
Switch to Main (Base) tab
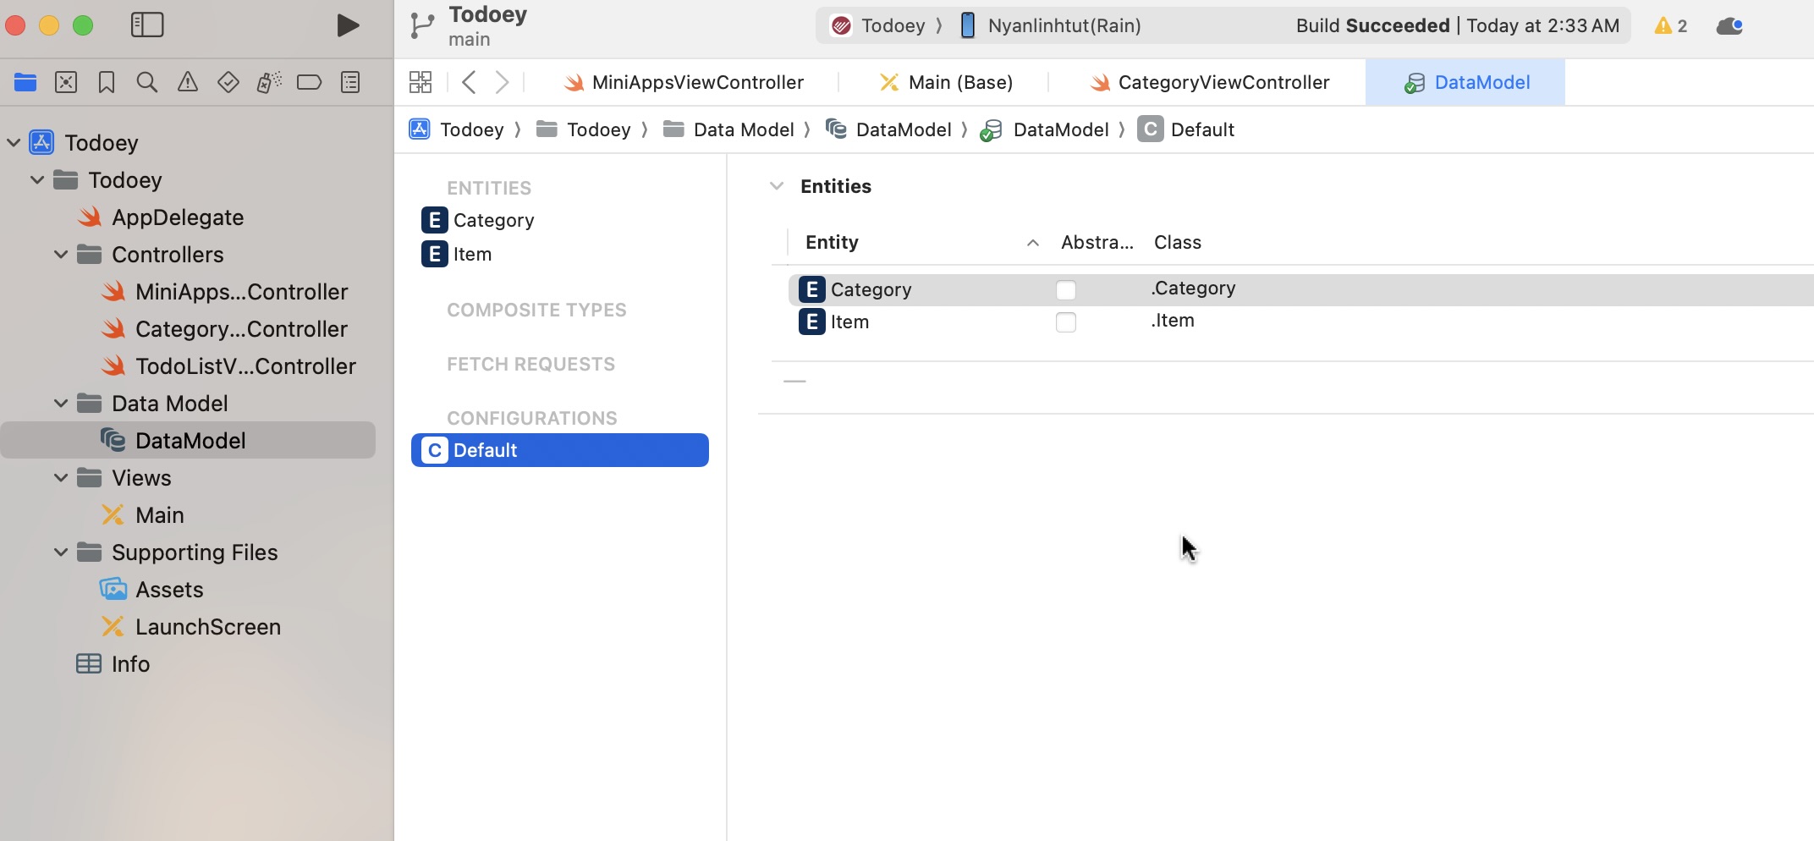pos(946,82)
